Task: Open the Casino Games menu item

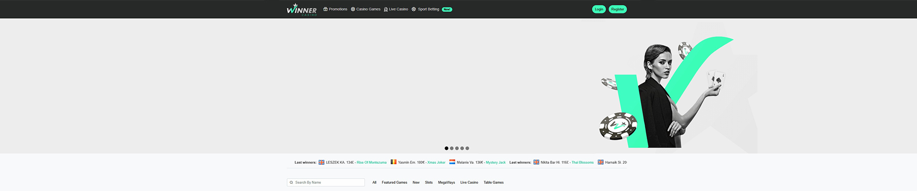Action: [x=368, y=9]
